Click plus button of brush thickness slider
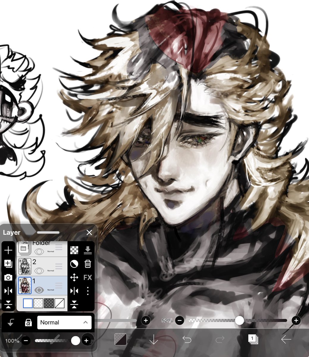The image size is (309, 357). 146,320
